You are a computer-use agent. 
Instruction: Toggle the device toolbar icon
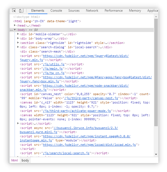point(21,11)
